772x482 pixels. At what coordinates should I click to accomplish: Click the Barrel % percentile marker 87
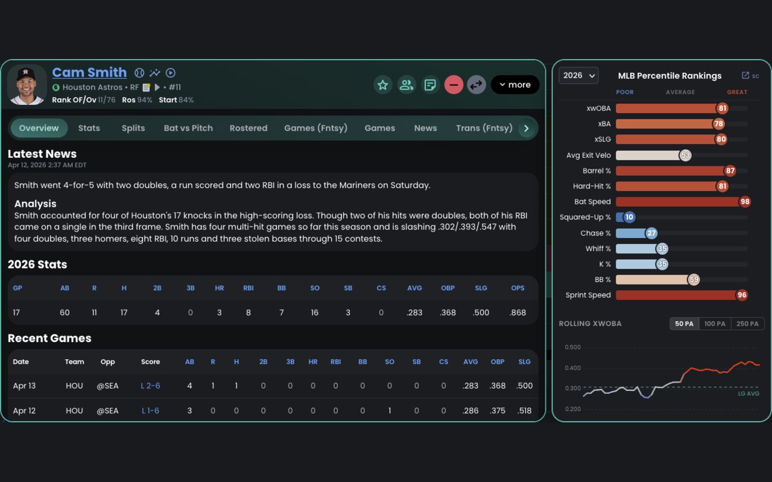click(730, 171)
